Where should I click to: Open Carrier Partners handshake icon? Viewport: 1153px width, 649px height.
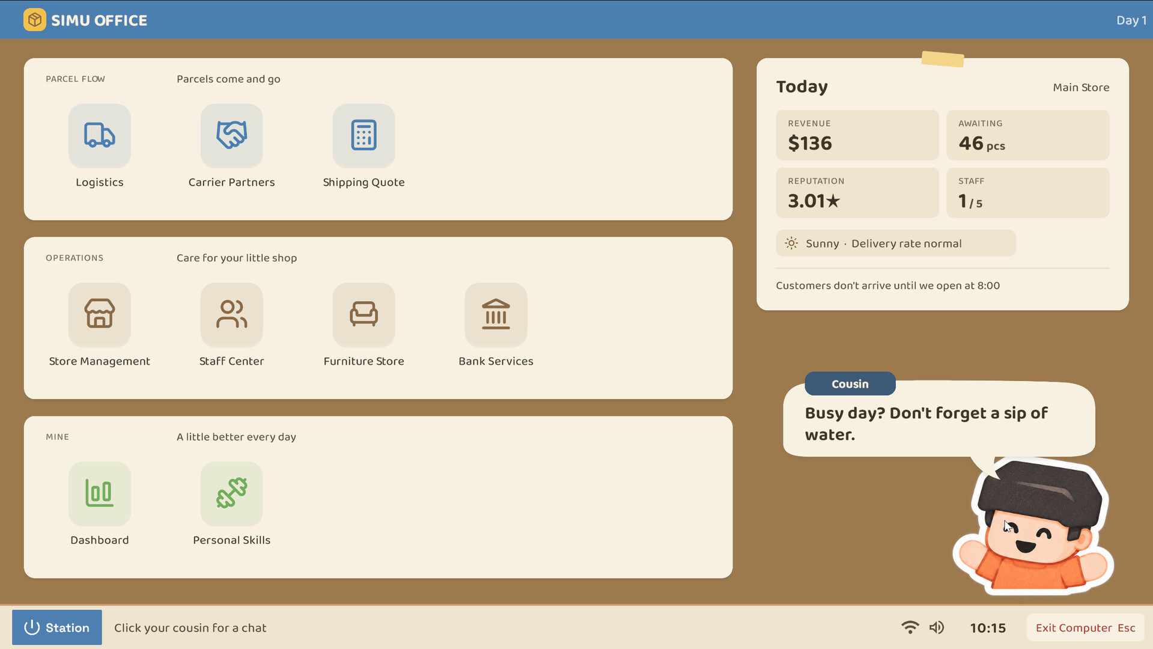click(232, 135)
